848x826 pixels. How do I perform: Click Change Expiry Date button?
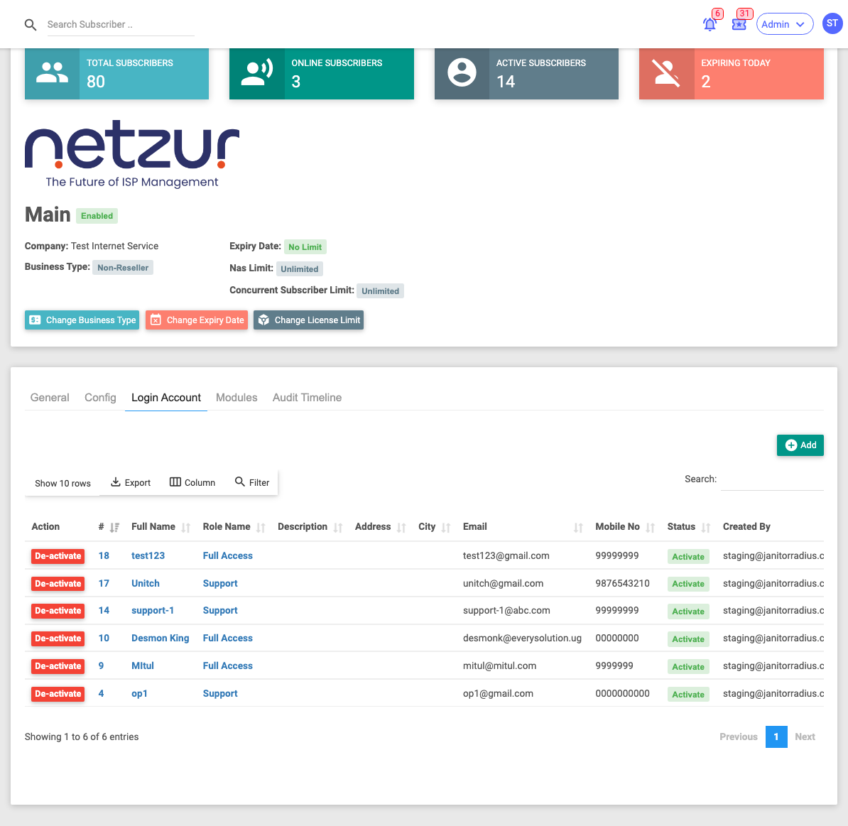point(197,320)
